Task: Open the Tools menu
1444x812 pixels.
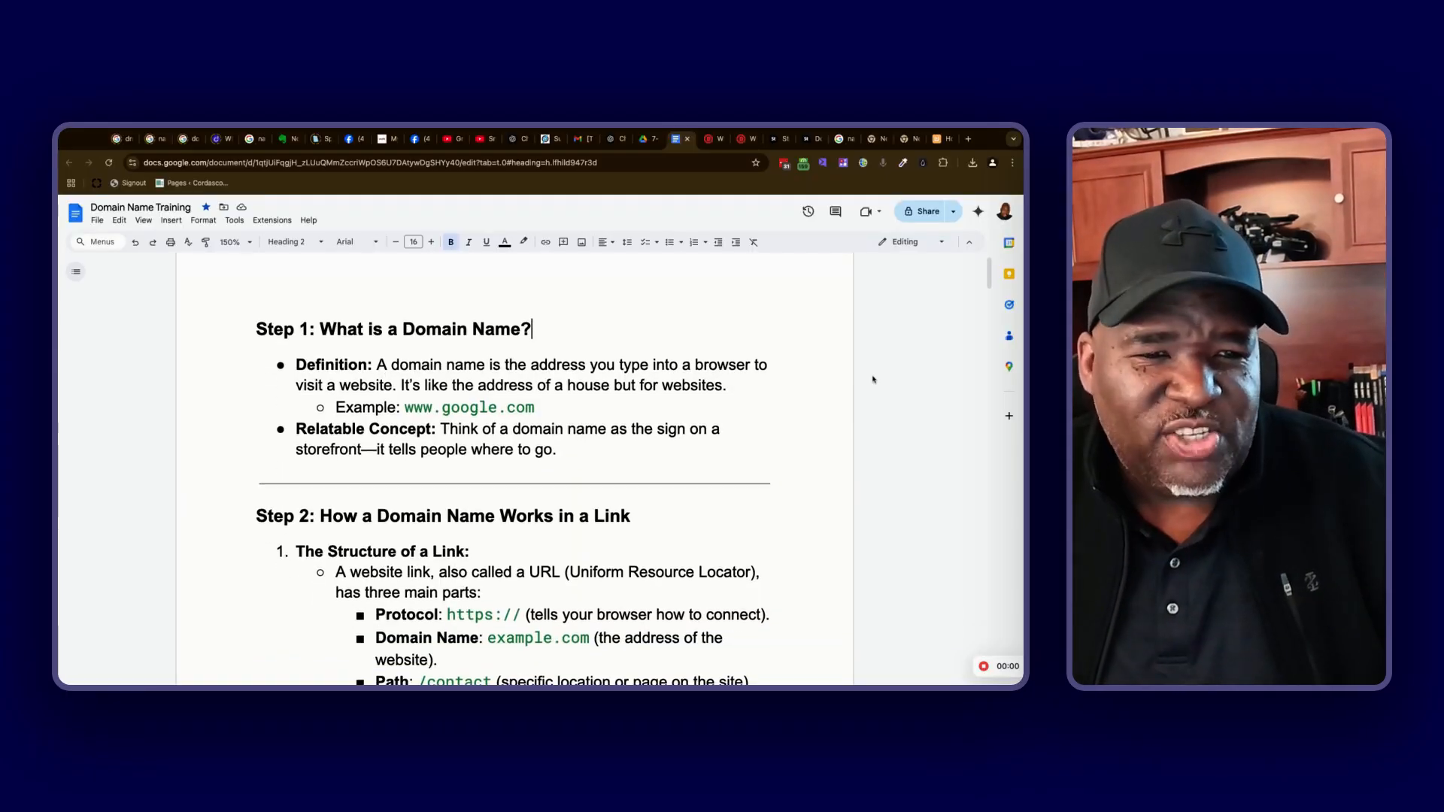Action: click(x=235, y=220)
